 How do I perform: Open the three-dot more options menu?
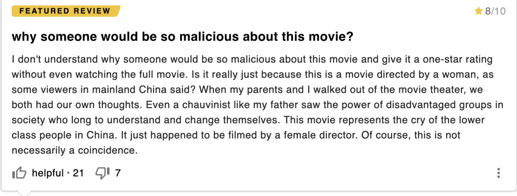499,173
